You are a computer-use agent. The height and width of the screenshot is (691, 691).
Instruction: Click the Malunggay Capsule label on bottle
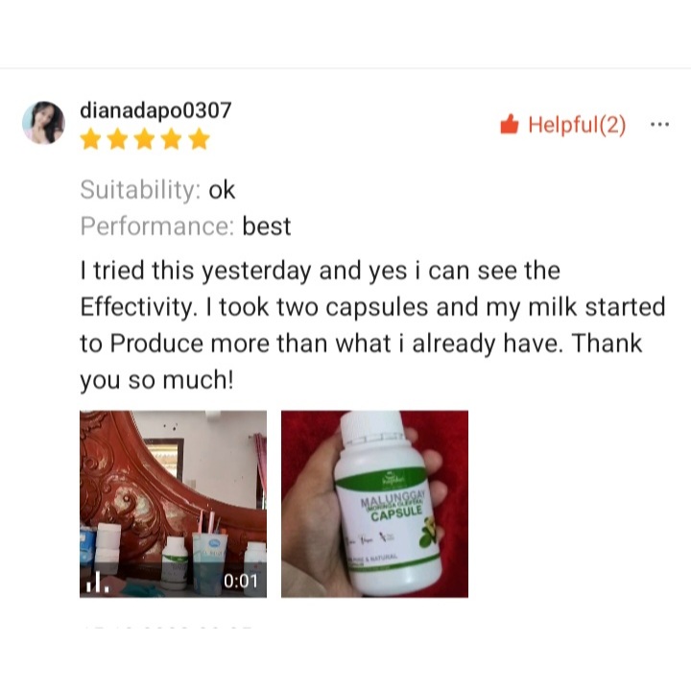393,506
